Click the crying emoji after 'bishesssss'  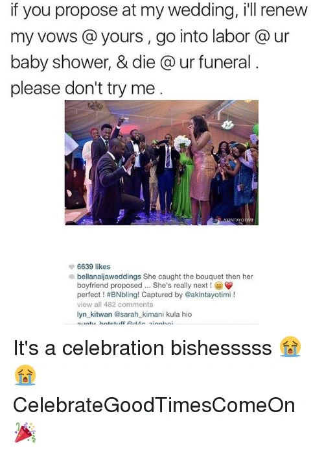click(290, 347)
